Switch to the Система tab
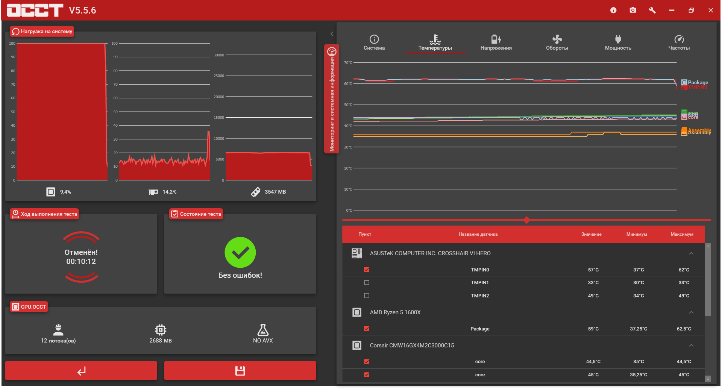722x391 pixels. coord(374,43)
